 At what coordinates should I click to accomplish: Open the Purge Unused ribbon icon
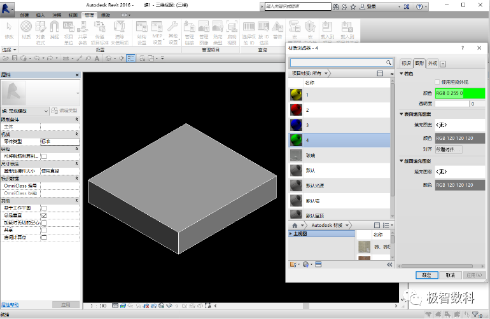tap(120, 27)
